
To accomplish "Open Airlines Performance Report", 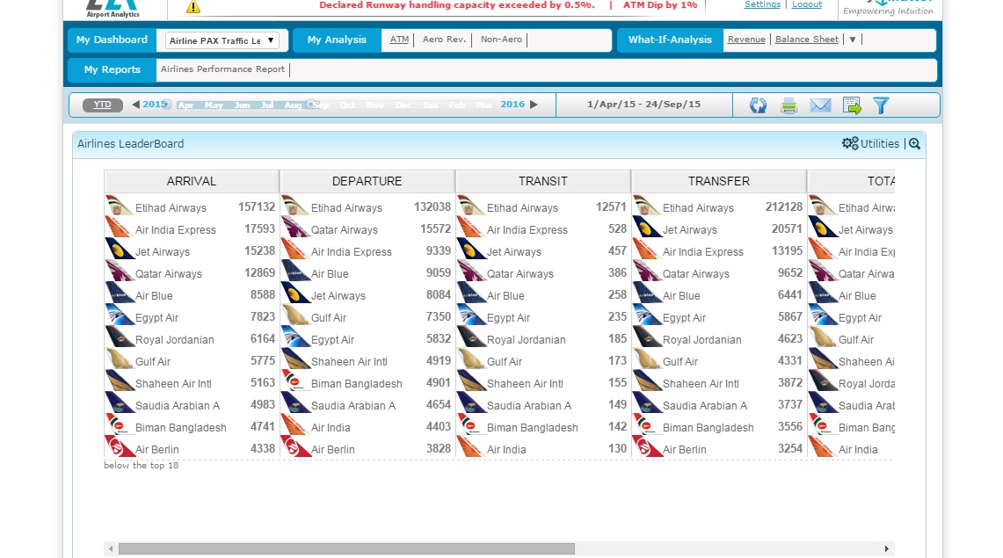I will click(222, 69).
